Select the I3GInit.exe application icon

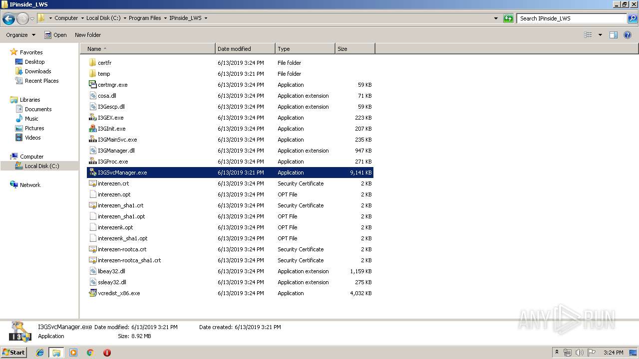(92, 129)
